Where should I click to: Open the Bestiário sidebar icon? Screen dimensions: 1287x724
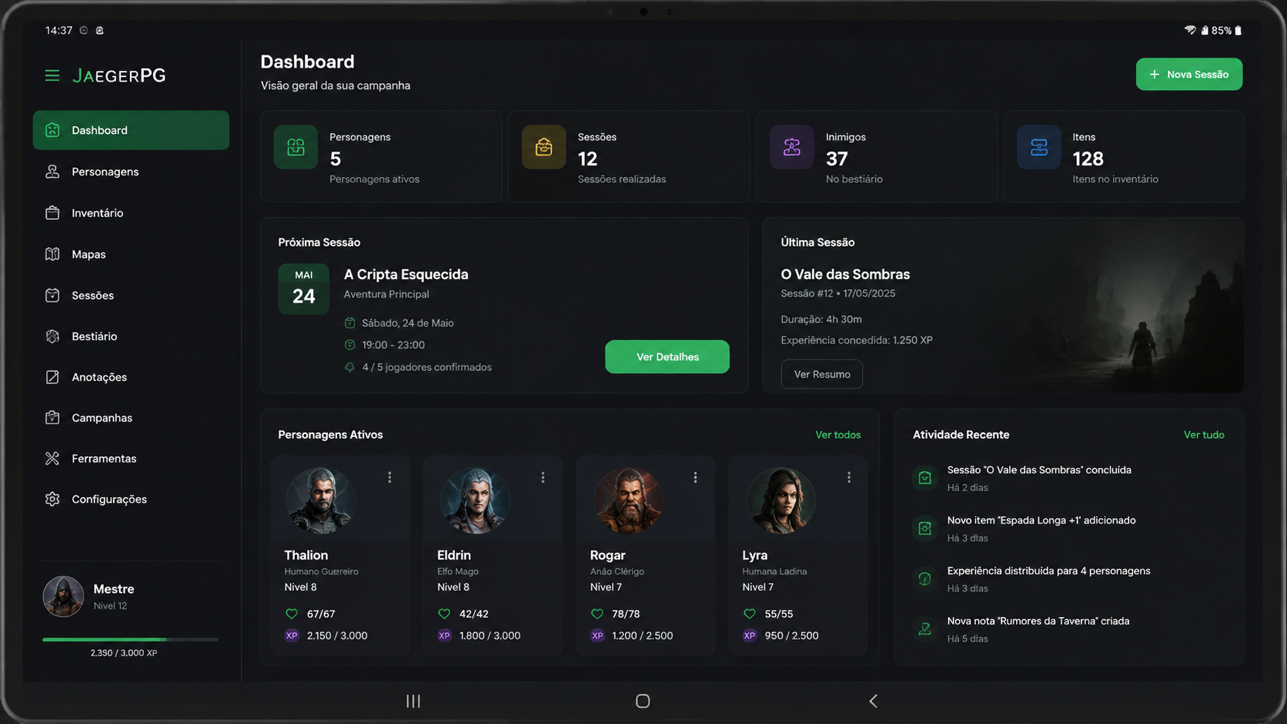point(52,336)
